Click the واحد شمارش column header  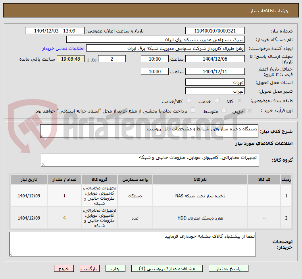coord(135,180)
